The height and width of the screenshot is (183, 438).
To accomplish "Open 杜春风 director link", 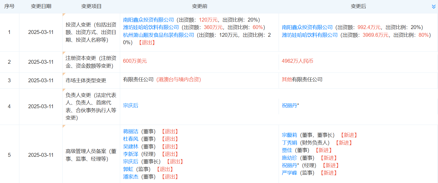I will click(130, 139).
